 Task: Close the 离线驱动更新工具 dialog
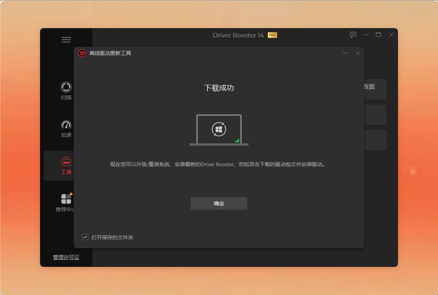click(358, 53)
